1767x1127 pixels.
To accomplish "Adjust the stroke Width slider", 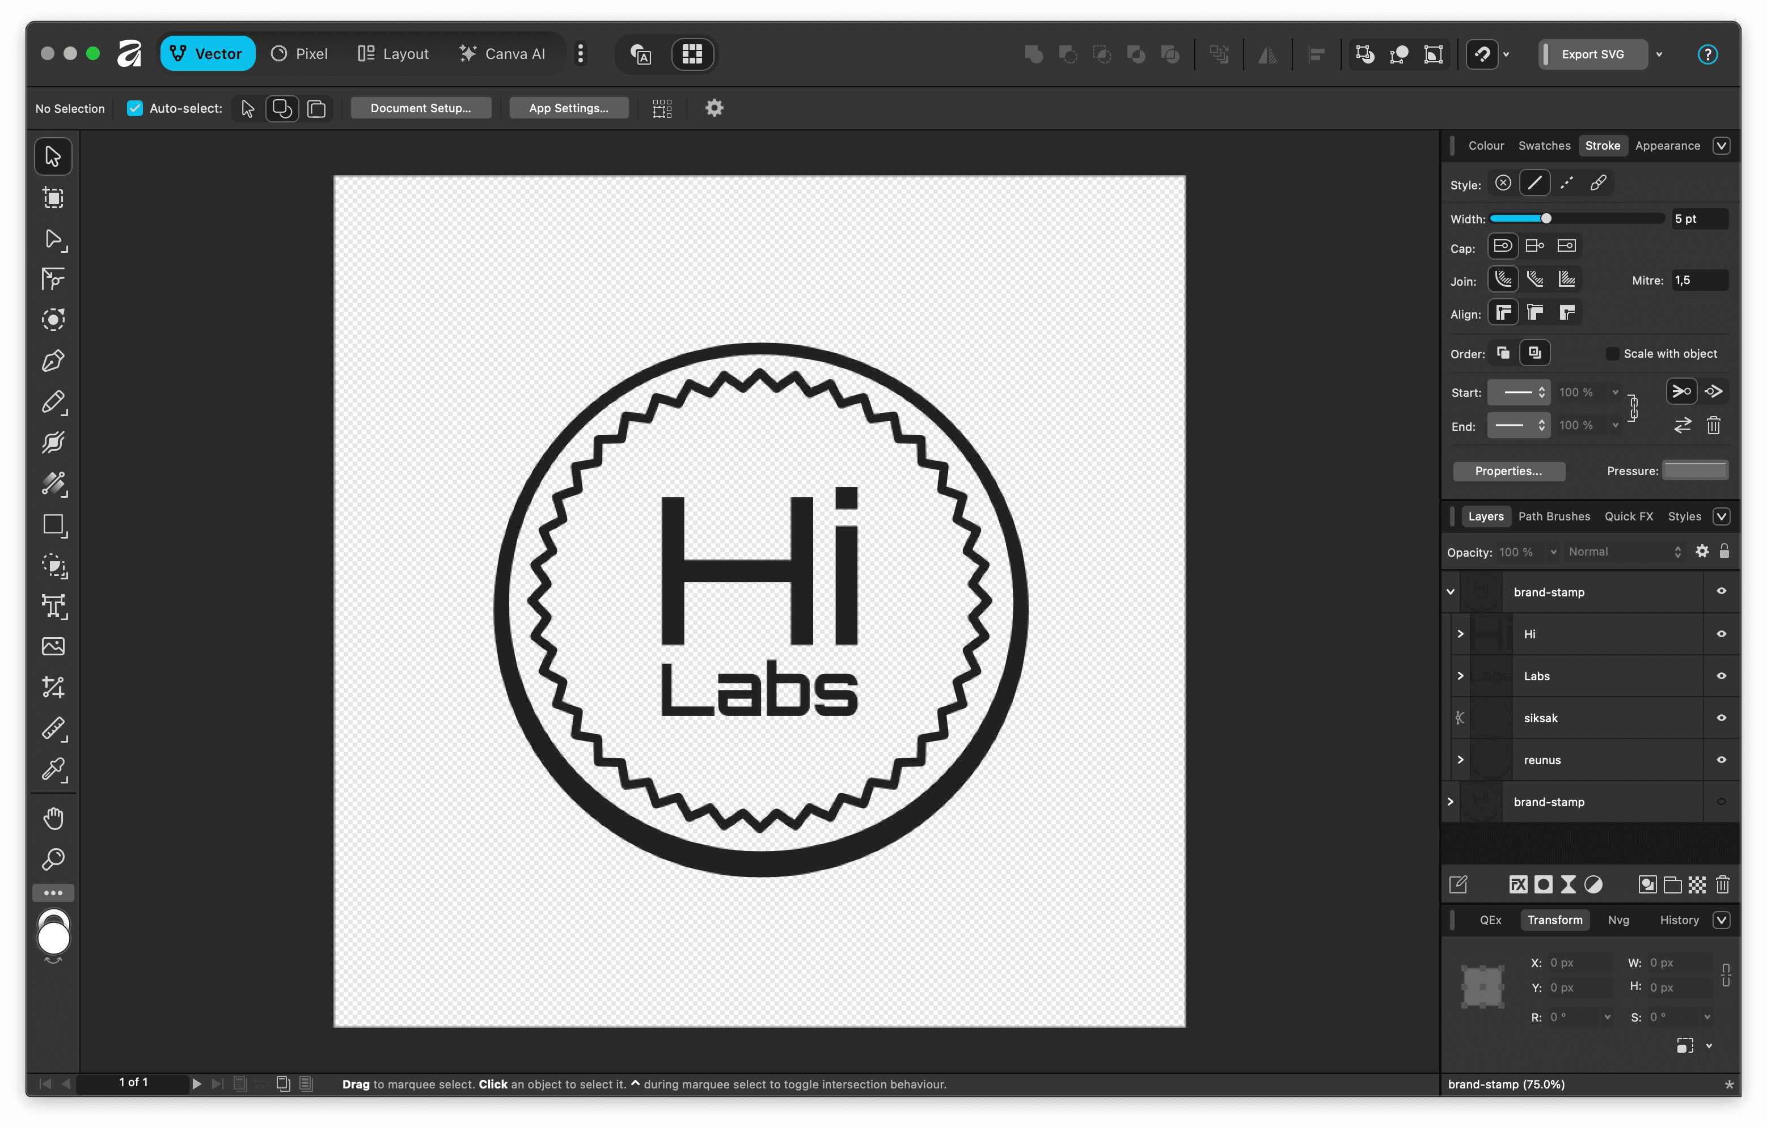I will click(1545, 219).
